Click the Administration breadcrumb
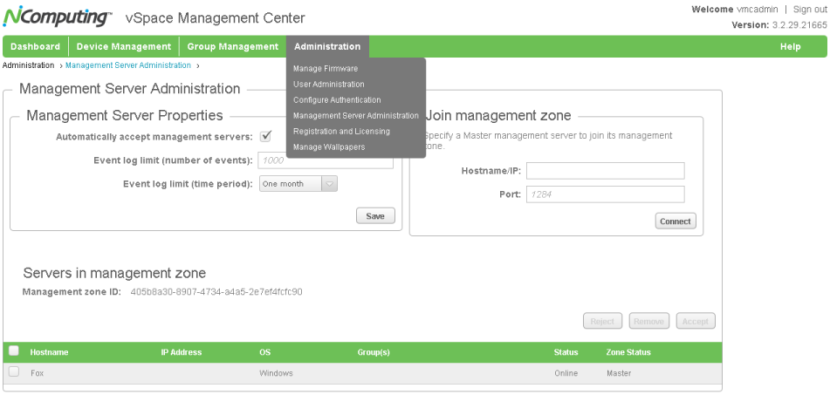The width and height of the screenshot is (830, 395). pyautogui.click(x=28, y=65)
